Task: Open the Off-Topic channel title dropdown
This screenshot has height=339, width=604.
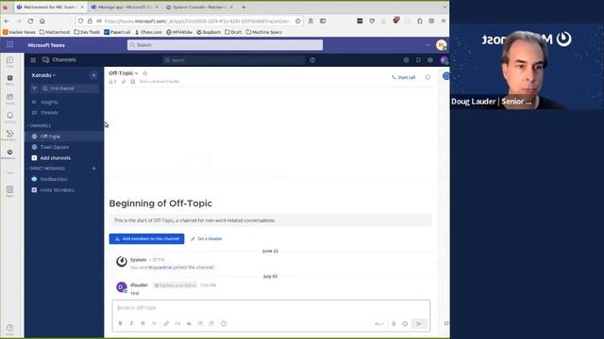Action: [x=124, y=73]
